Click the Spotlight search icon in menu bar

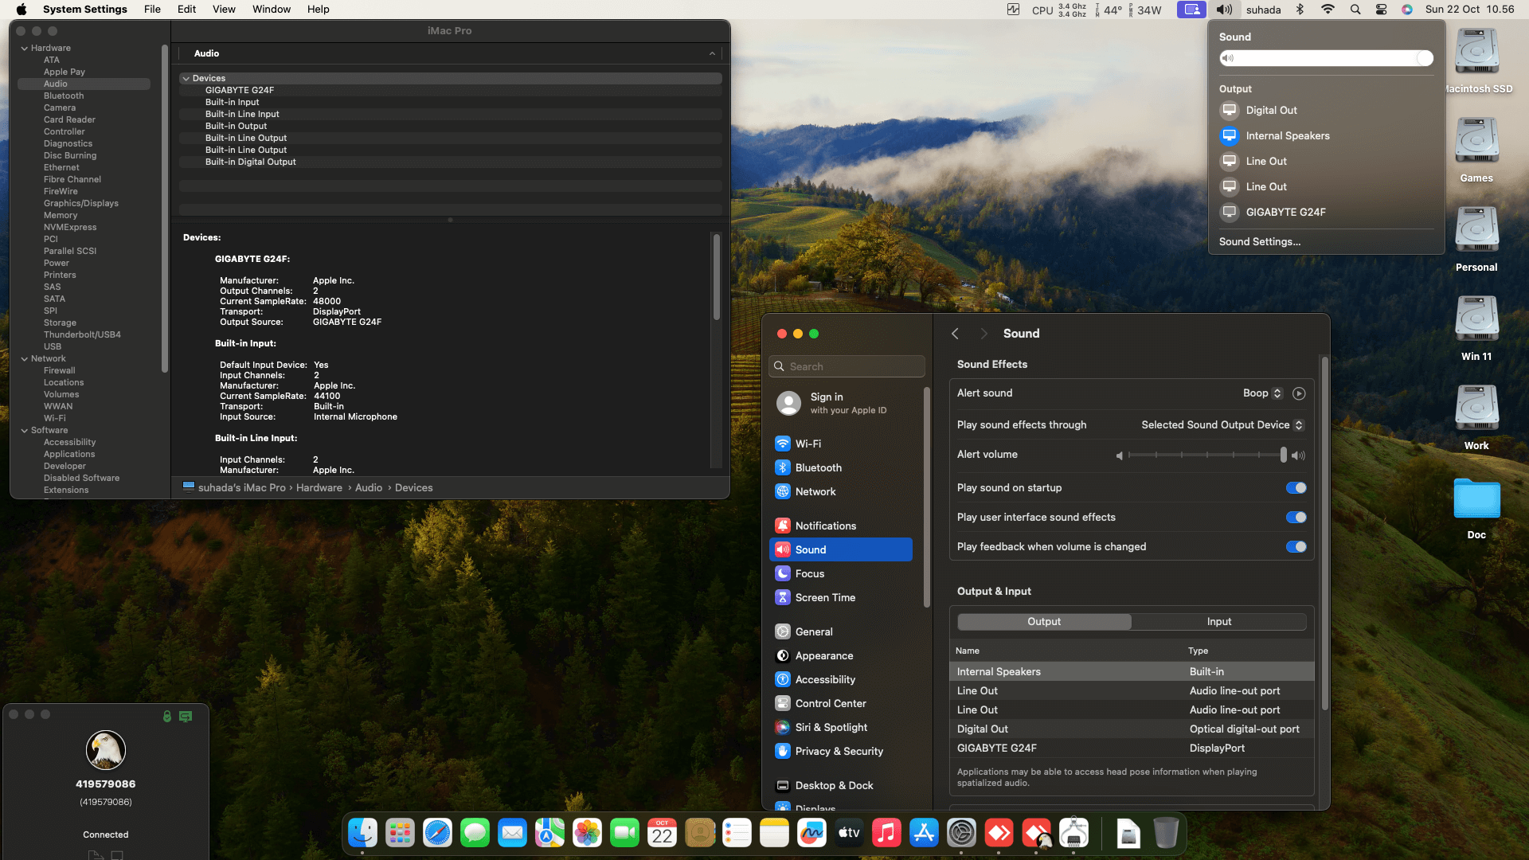[1355, 10]
